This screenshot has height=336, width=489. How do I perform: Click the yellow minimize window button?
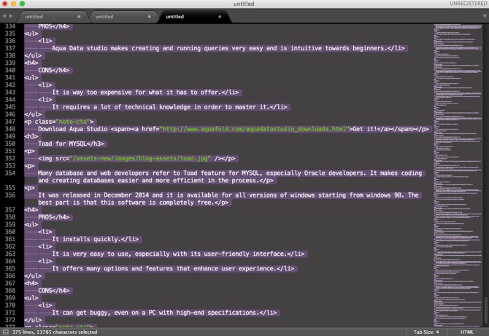13,4
